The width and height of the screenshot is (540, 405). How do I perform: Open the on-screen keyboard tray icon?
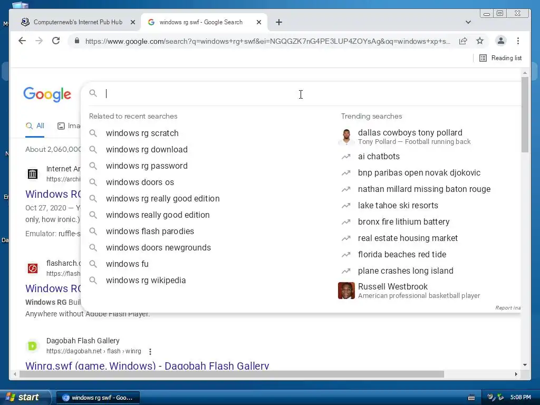point(471,398)
